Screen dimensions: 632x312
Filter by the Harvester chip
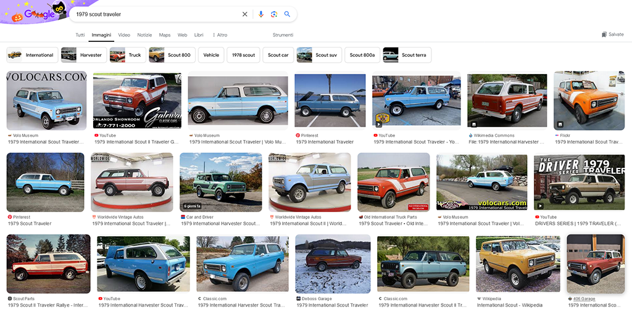(84, 55)
